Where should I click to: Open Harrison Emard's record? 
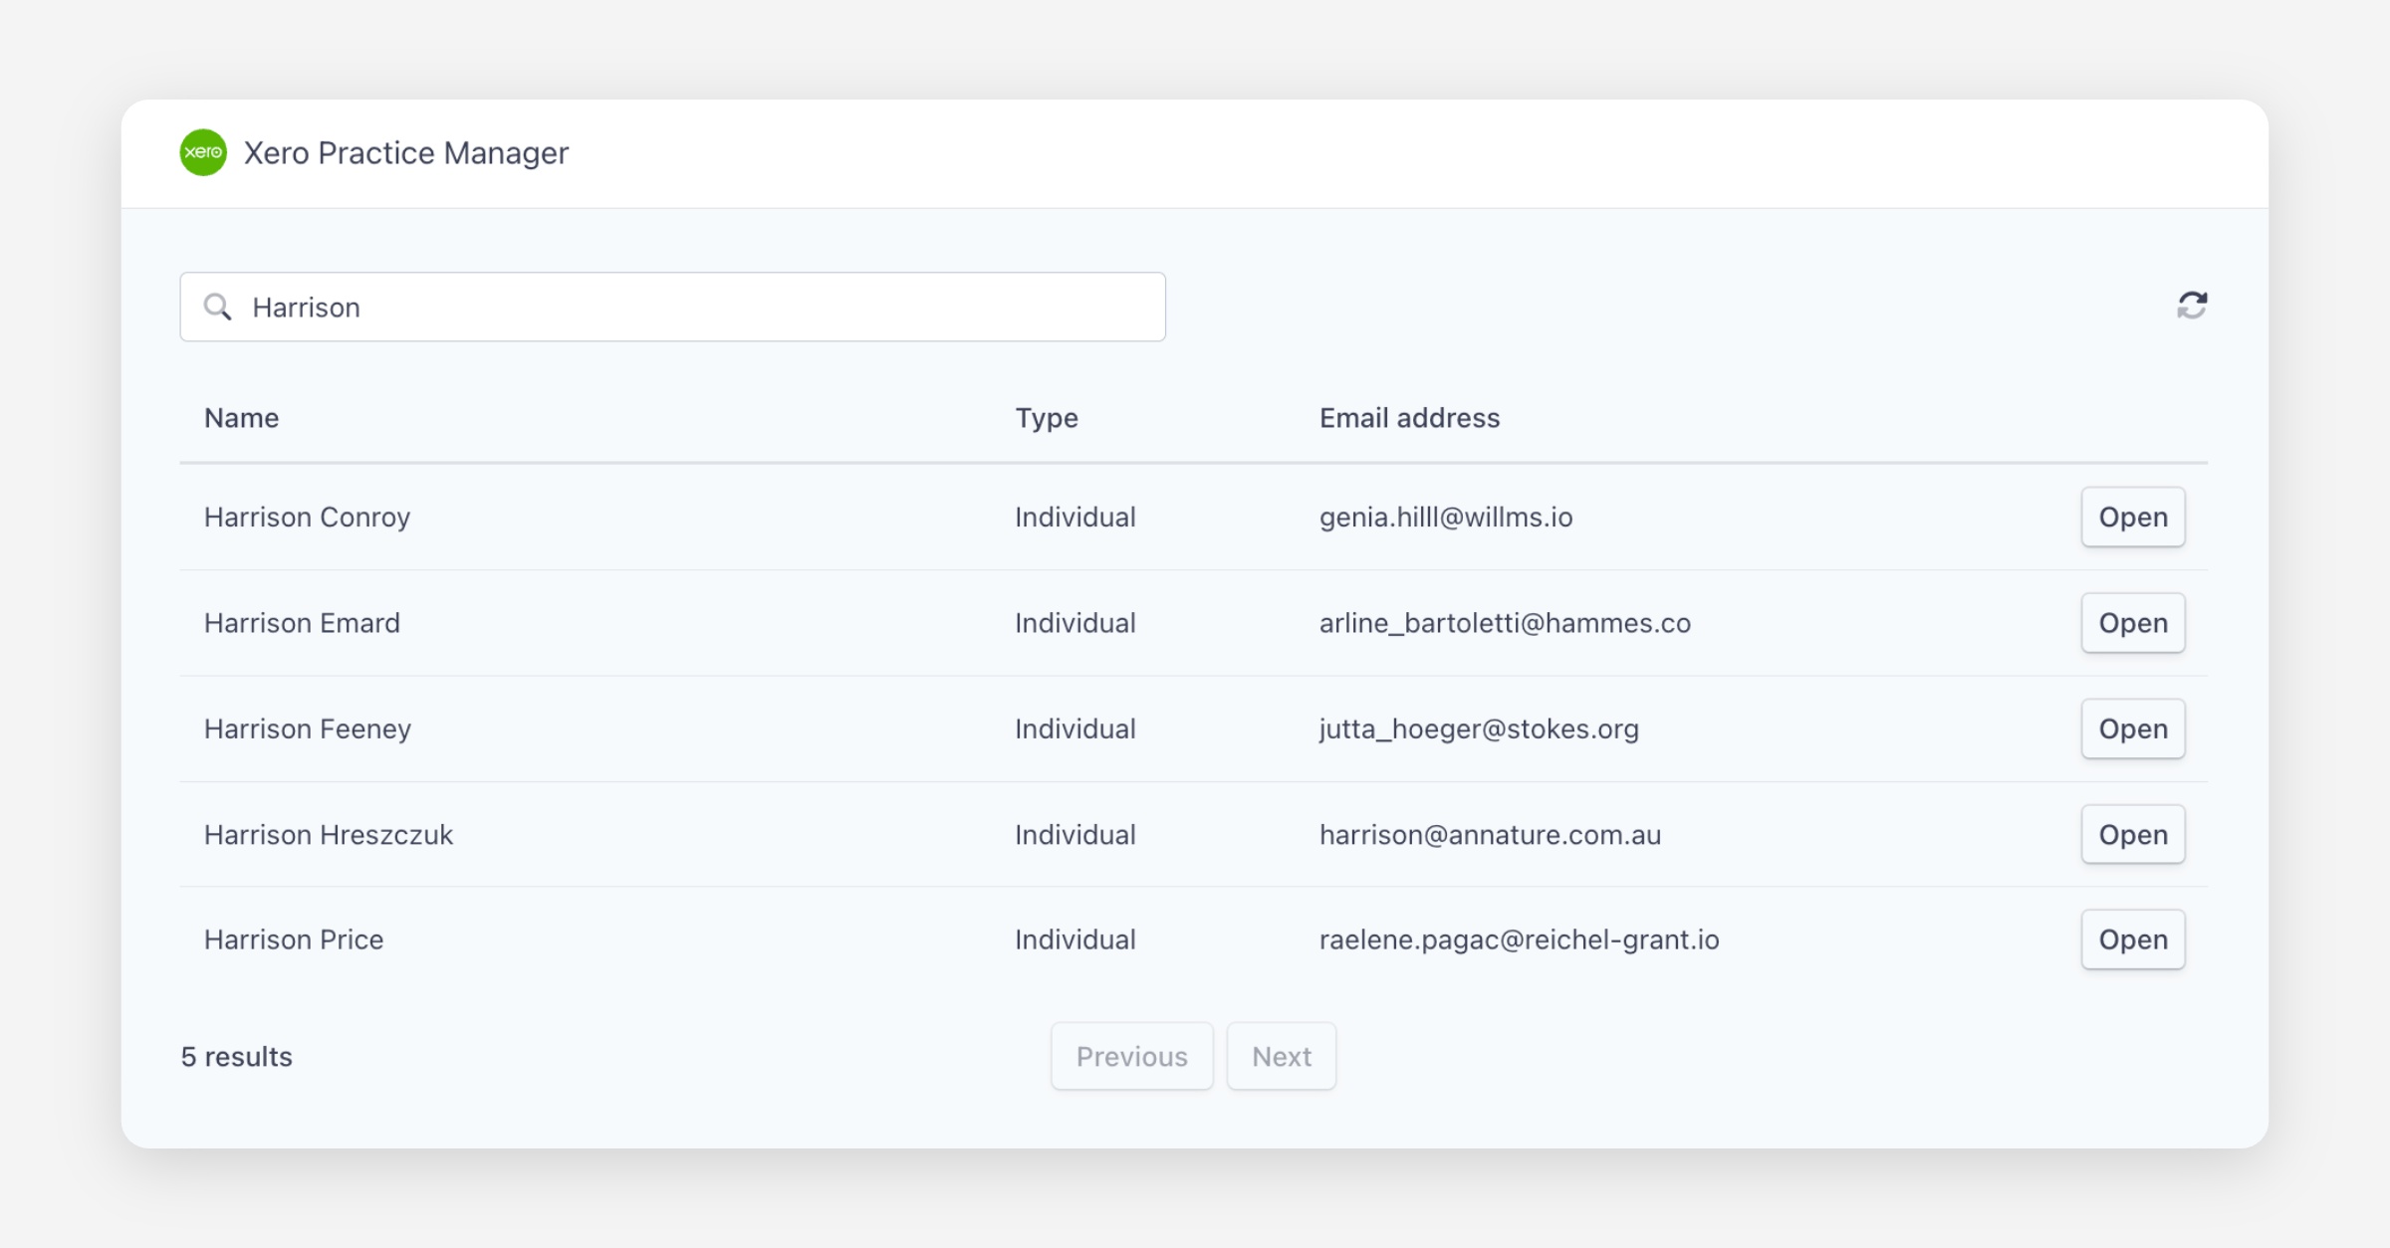tap(2132, 623)
